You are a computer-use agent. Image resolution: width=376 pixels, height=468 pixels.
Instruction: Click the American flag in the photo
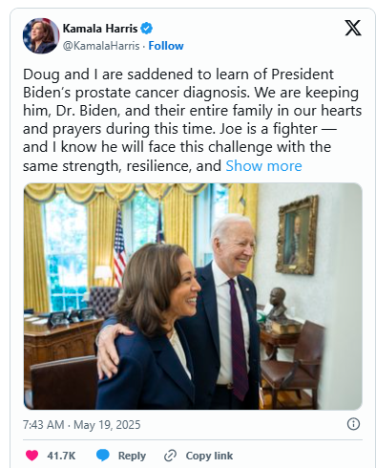[119, 248]
